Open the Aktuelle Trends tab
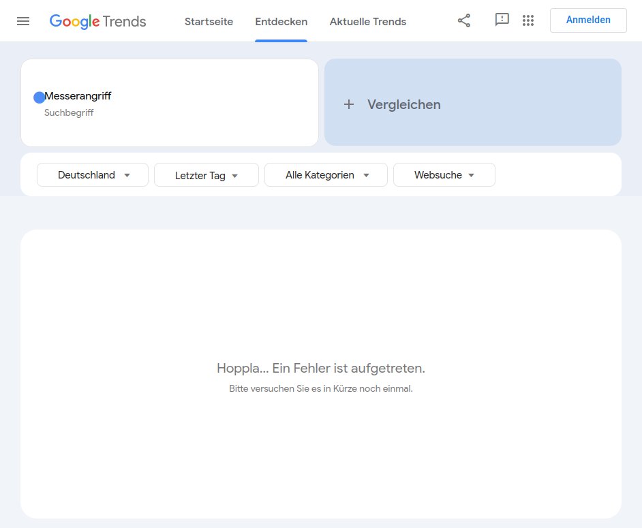The width and height of the screenshot is (642, 528). tap(368, 21)
